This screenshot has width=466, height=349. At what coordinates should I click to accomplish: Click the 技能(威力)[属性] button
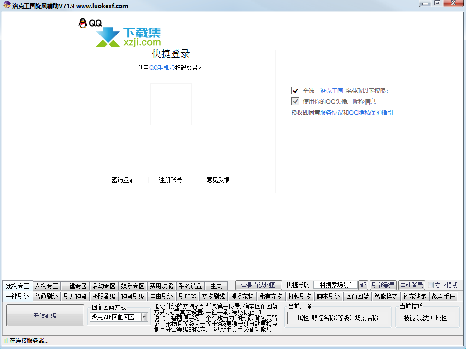click(x=427, y=318)
